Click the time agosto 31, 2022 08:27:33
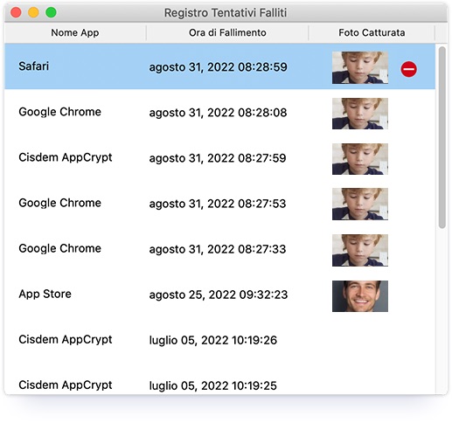 pos(218,249)
